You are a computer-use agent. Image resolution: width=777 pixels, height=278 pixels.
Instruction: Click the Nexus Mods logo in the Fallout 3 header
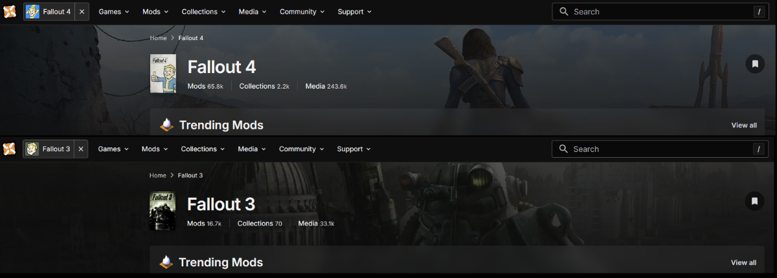click(9, 149)
